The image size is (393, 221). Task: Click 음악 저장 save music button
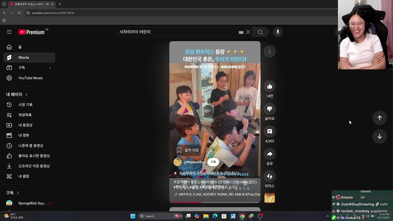click(188, 150)
